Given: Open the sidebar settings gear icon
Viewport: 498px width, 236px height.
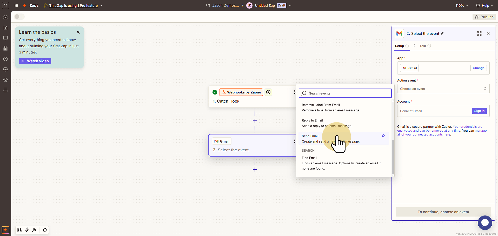Looking at the screenshot, I should [5, 80].
